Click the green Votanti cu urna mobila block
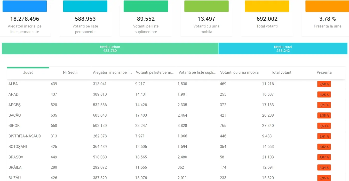The width and height of the screenshot is (349, 181). click(206, 6)
